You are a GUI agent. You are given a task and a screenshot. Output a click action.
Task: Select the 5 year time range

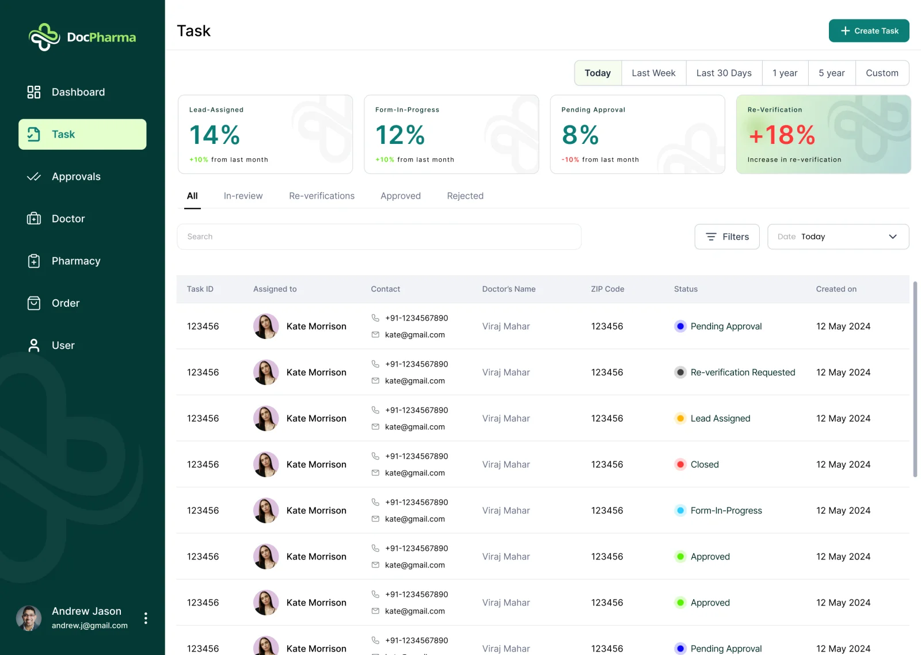point(832,73)
